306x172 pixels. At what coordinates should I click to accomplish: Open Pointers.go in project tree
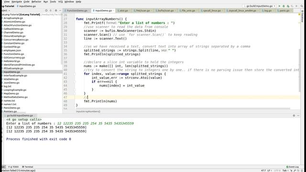(10, 111)
